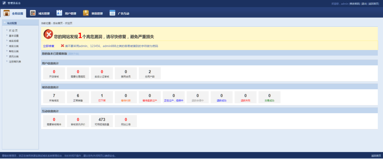Click the 域名管理 grid icon
This screenshot has width=383, height=159.
tap(33, 13)
